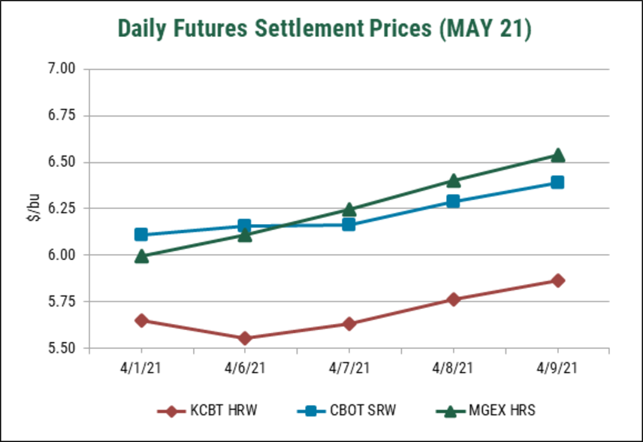Click the KCBT HRW diamond marker at 4/1/21
This screenshot has width=643, height=442.
coord(141,320)
